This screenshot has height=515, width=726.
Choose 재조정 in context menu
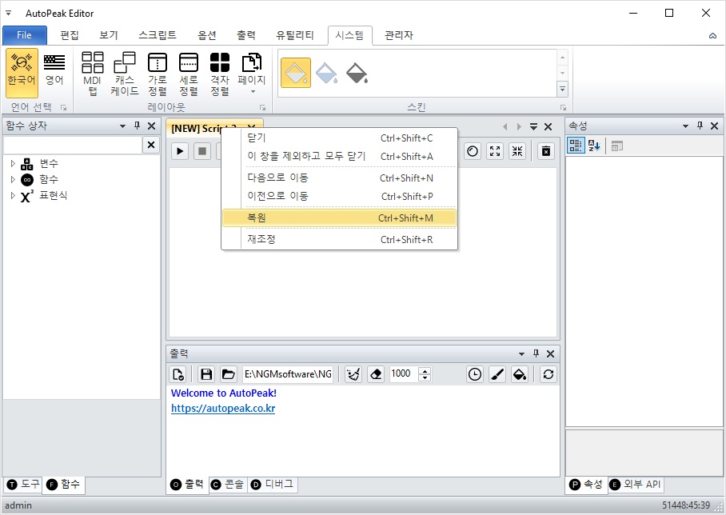(x=339, y=239)
